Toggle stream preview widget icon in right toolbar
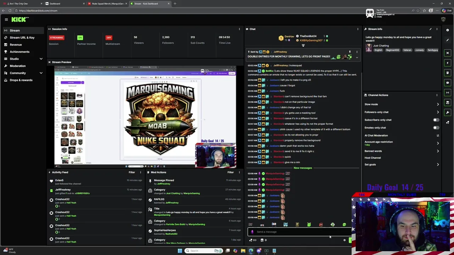454x255 pixels. 448,53
